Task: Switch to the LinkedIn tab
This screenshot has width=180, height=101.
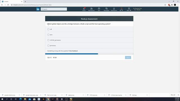Action: tap(12, 2)
